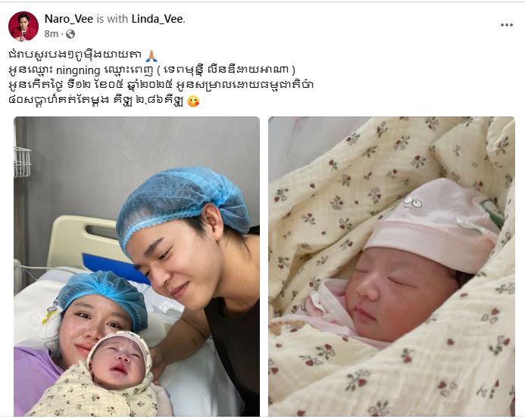Click the kissing face emoji in caption
The height and width of the screenshot is (419, 525).
(193, 101)
